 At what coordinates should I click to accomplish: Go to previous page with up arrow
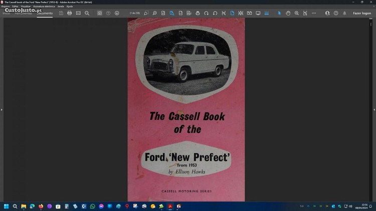click(x=108, y=13)
